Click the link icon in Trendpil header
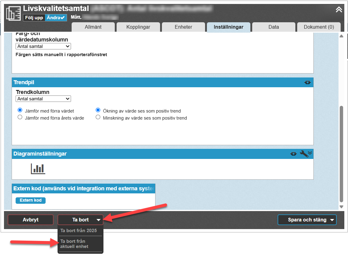Viewport: 348px width, 255px height. pos(307,82)
